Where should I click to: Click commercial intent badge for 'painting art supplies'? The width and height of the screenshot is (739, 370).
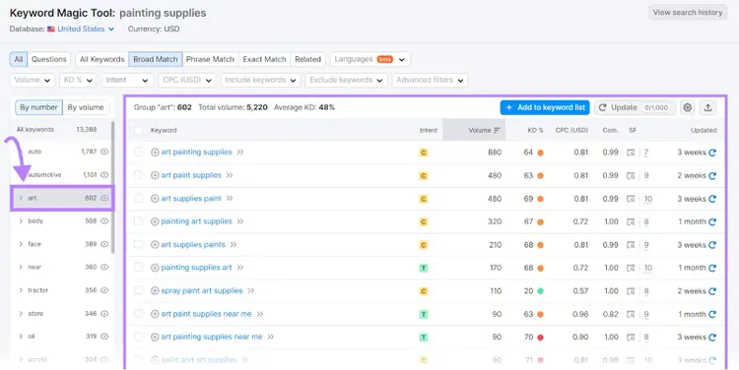(424, 221)
